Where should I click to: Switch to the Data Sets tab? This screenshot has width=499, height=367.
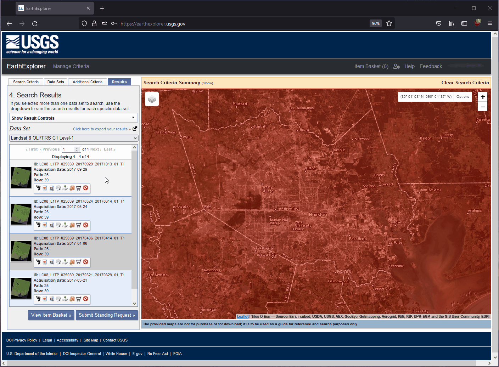[x=55, y=82]
